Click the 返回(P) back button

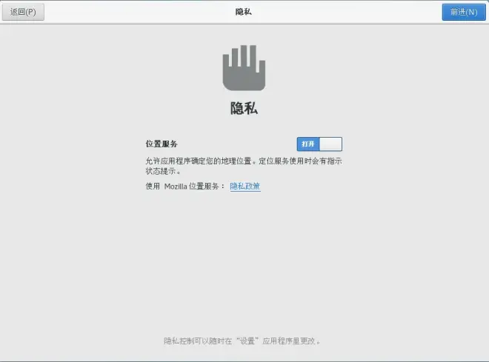[x=23, y=12]
